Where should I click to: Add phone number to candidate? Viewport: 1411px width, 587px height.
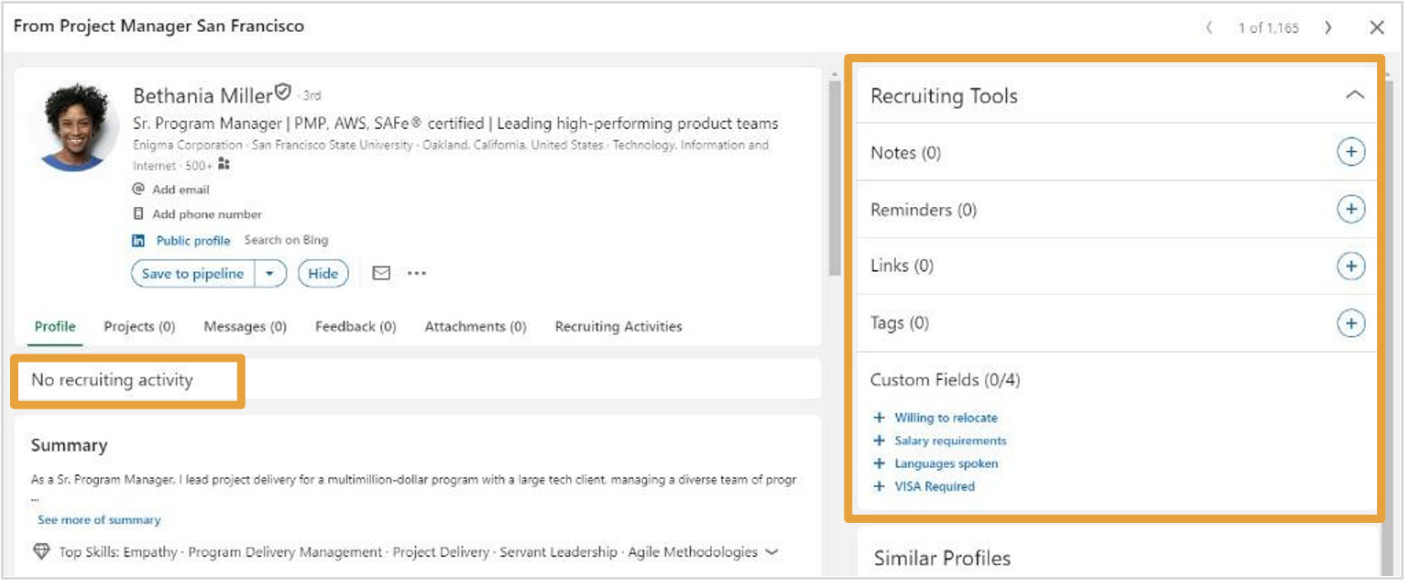tap(207, 214)
